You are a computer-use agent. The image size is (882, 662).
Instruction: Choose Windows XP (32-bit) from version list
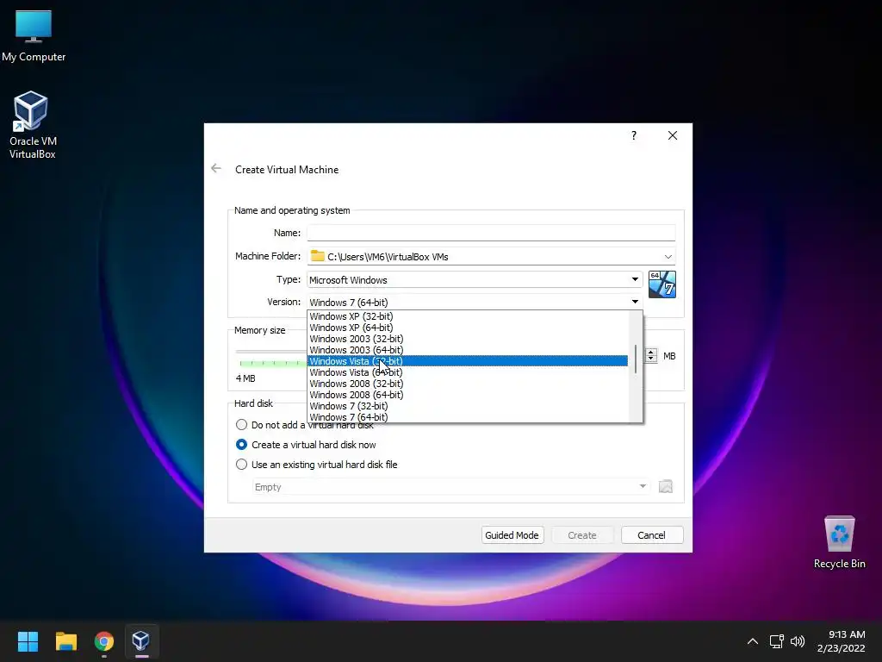tap(468, 316)
